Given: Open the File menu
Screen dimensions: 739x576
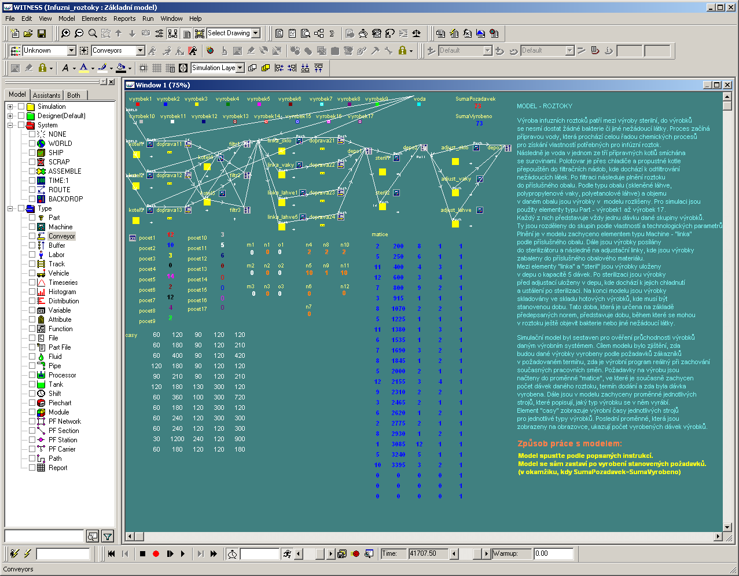Looking at the screenshot, I should (x=10, y=19).
